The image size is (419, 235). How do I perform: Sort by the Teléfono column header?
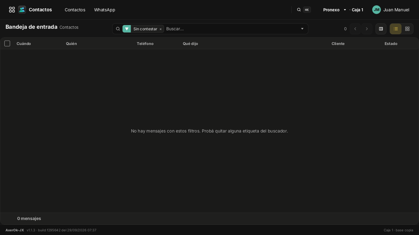145,44
